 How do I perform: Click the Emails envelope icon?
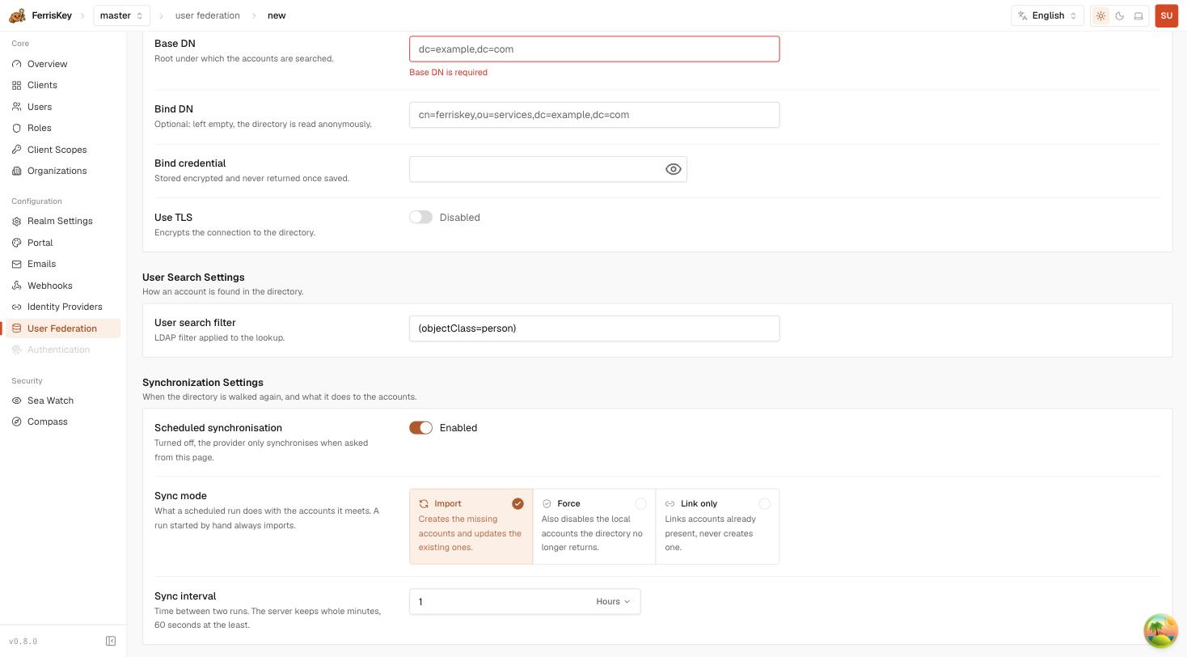(17, 264)
